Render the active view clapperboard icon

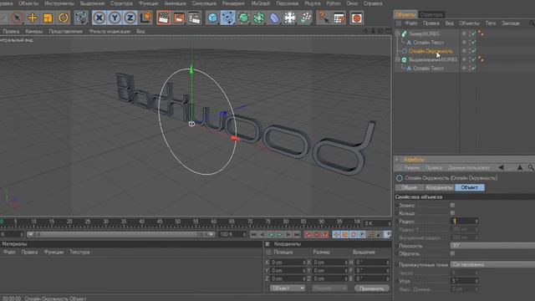click(164, 18)
